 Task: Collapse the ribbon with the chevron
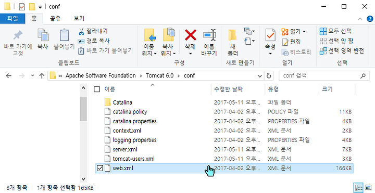pos(360,19)
